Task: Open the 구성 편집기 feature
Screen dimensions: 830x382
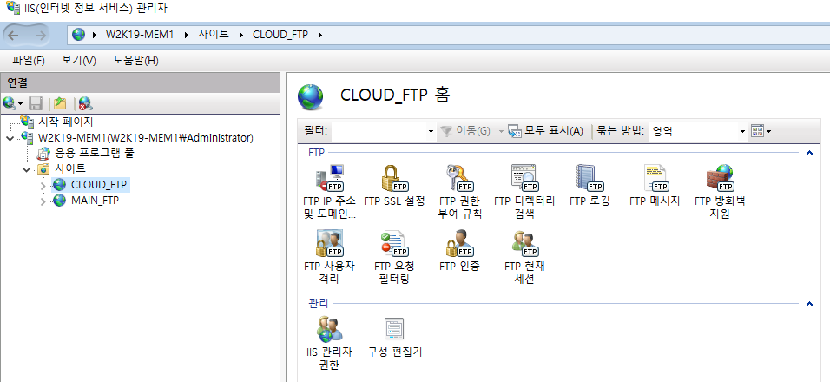Action: (x=394, y=337)
